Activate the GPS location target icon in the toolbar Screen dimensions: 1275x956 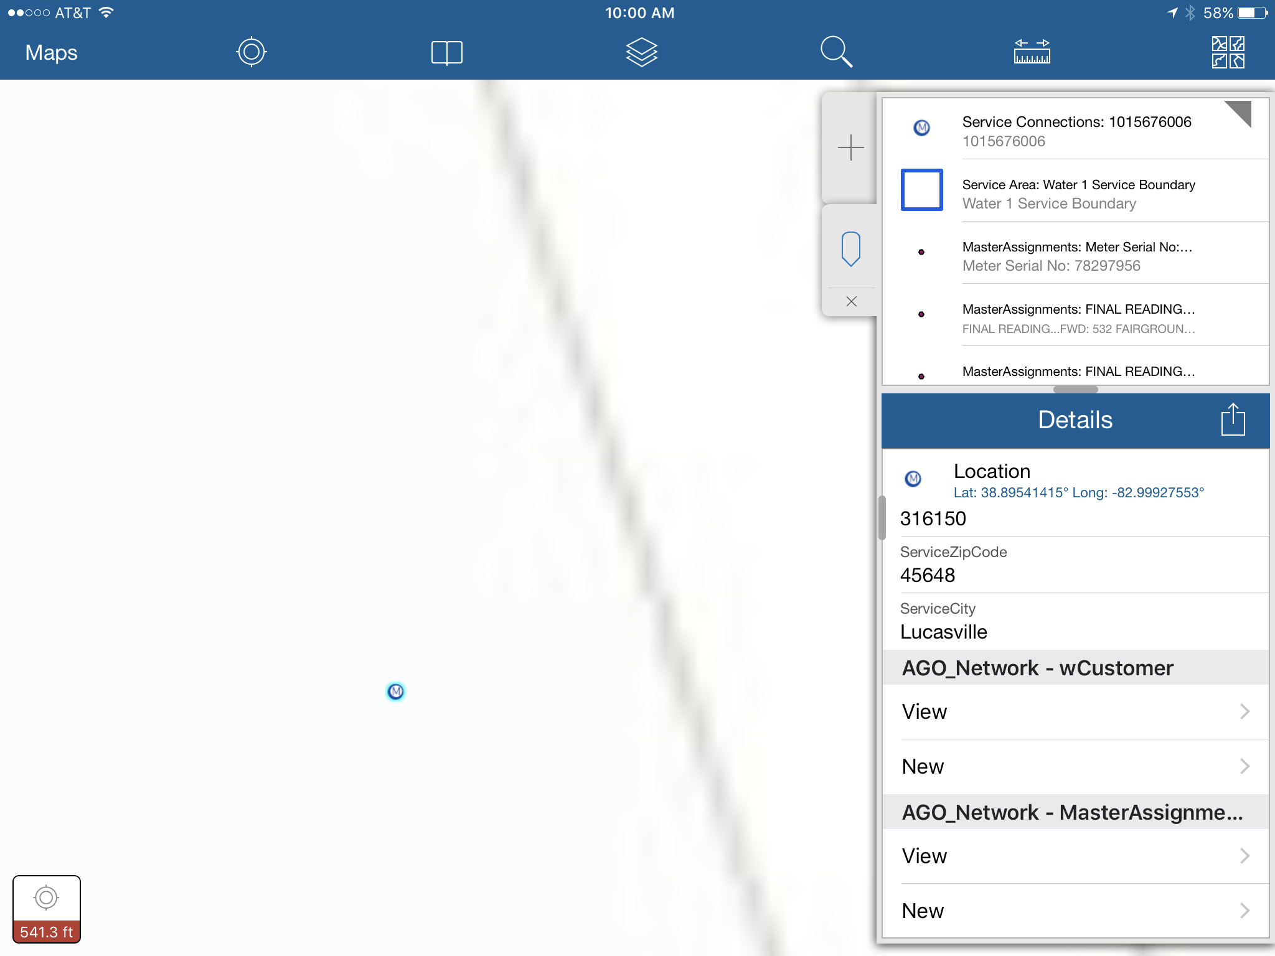coord(252,52)
